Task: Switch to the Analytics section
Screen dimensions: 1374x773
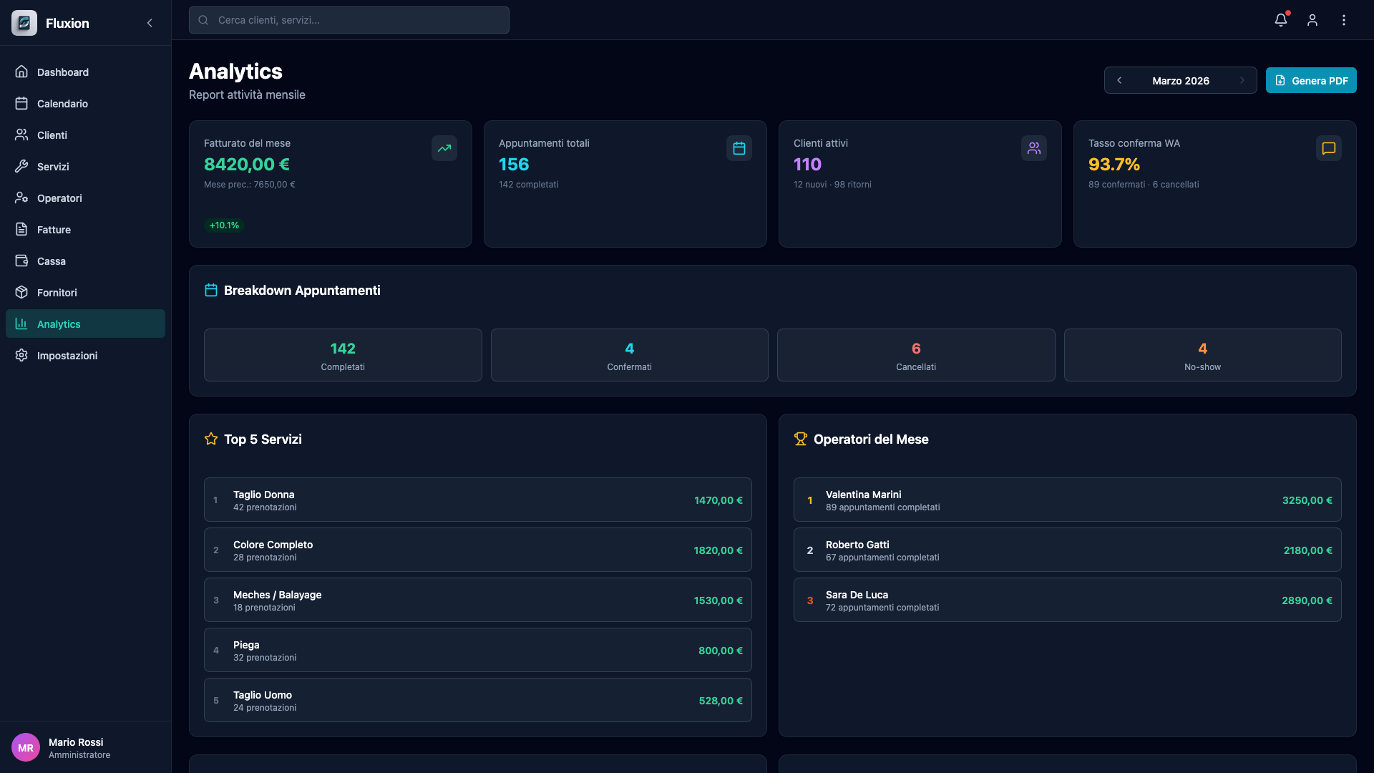Action: coord(59,324)
